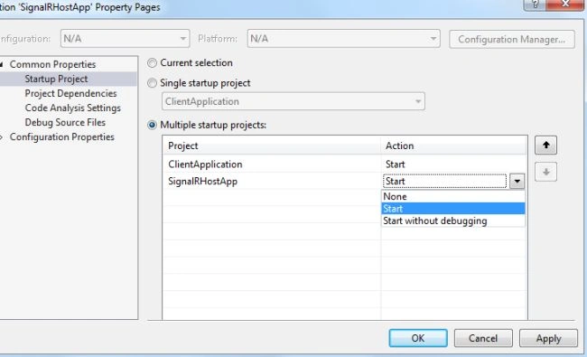The image size is (587, 357).
Task: Open Configuration Manager
Action: click(512, 40)
